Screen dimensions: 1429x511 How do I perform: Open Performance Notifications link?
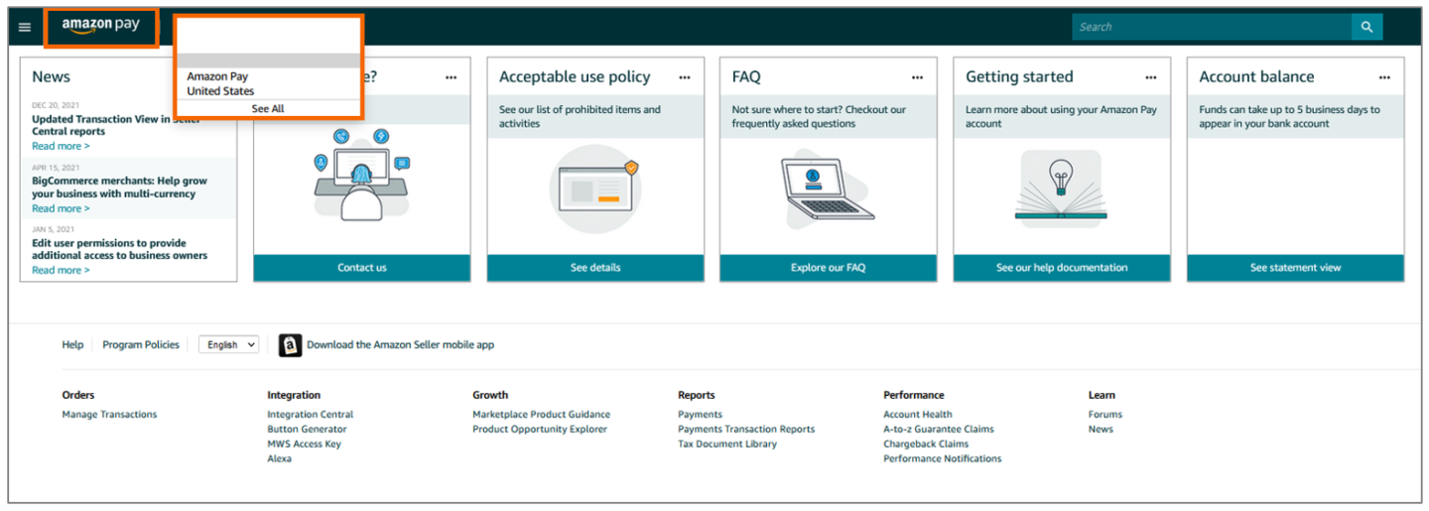pyautogui.click(x=943, y=459)
